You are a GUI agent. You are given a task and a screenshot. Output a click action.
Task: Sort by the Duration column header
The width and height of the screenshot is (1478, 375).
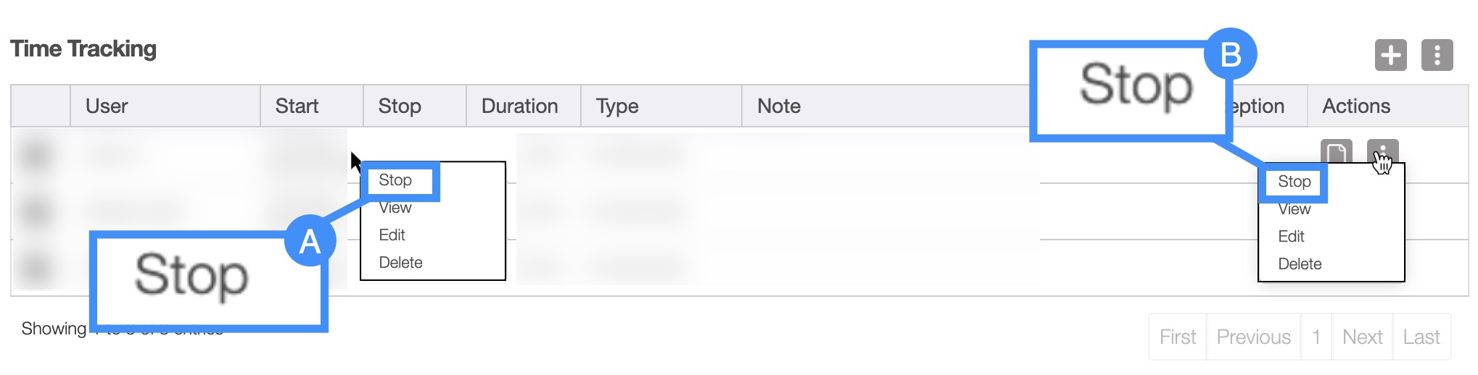point(519,106)
